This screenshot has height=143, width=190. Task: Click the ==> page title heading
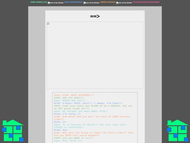coord(95,16)
